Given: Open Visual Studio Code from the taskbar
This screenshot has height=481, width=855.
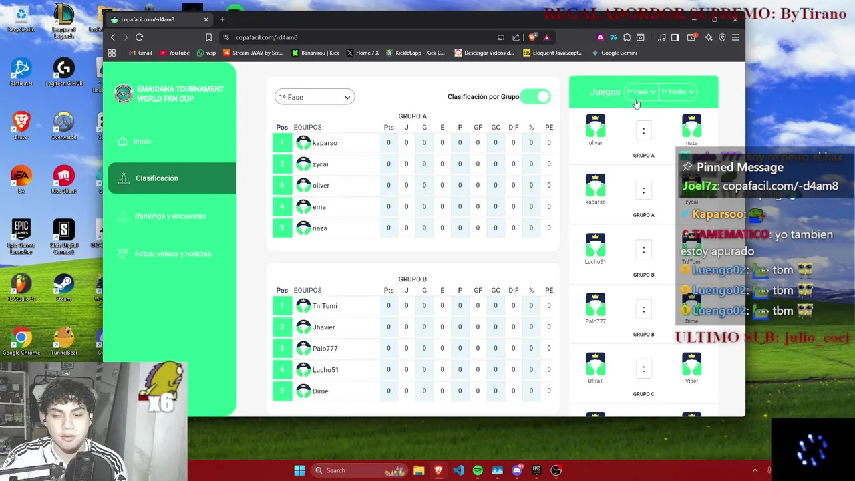Looking at the screenshot, I should click(458, 470).
